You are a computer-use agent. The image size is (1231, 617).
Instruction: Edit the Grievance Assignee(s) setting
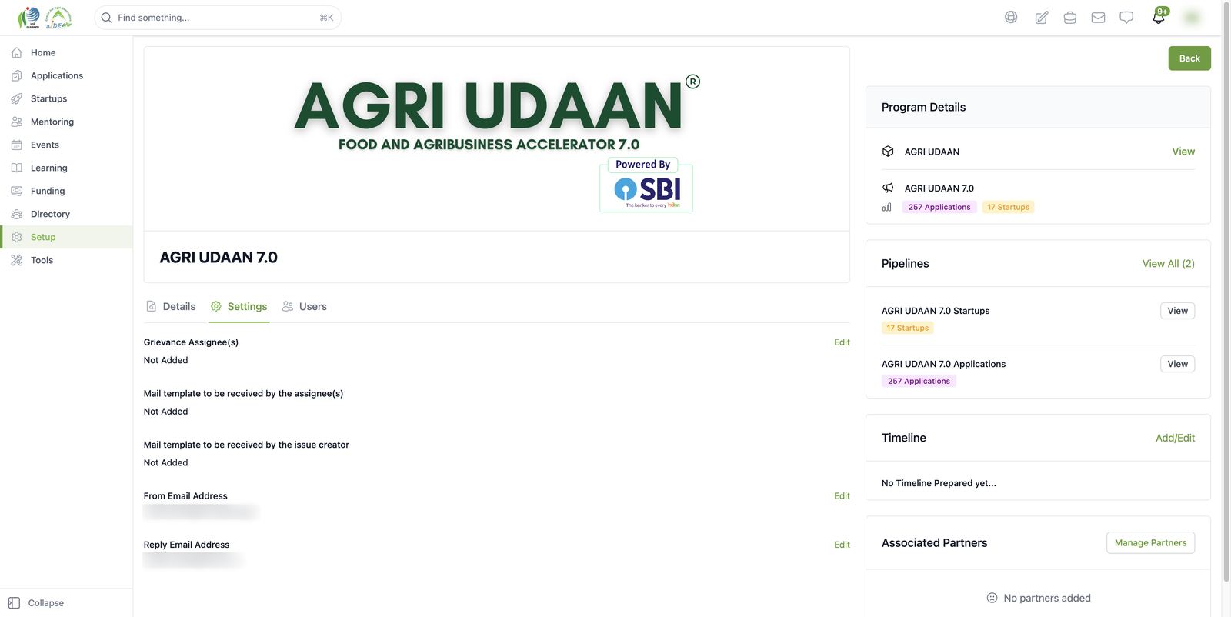pos(842,342)
